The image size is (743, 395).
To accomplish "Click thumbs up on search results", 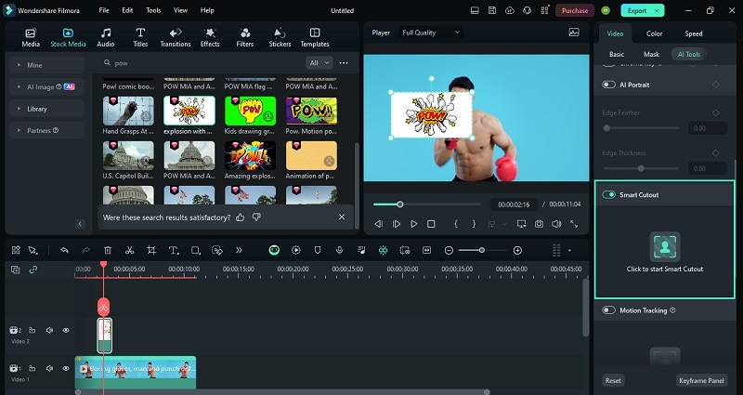I will coord(241,217).
